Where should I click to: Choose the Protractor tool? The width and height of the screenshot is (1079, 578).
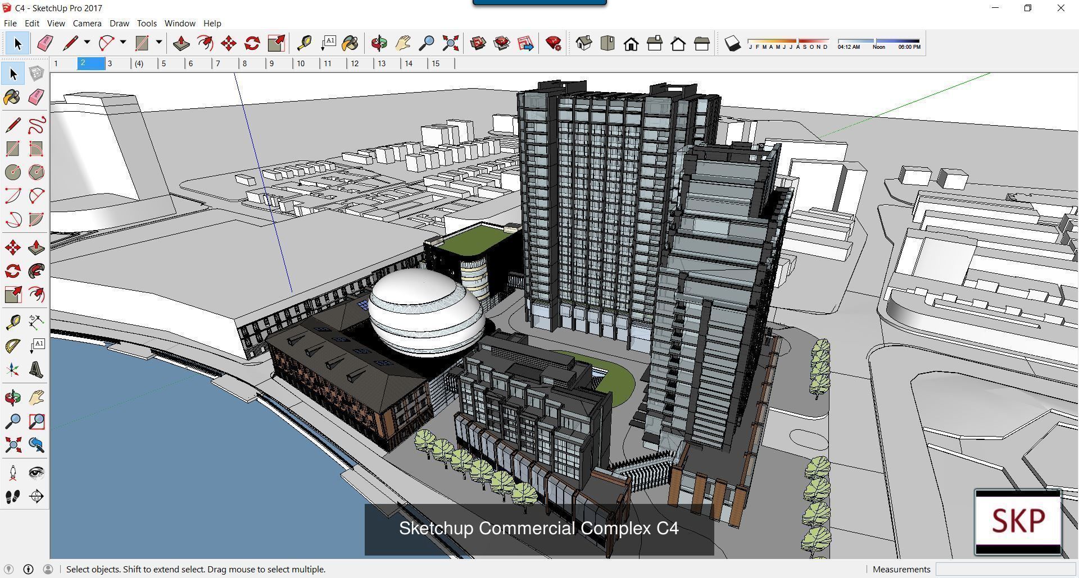(13, 346)
